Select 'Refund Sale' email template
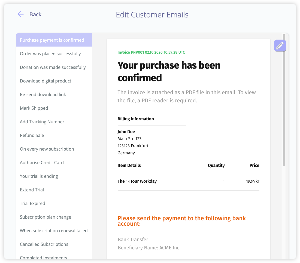The image size is (300, 263). click(x=32, y=135)
